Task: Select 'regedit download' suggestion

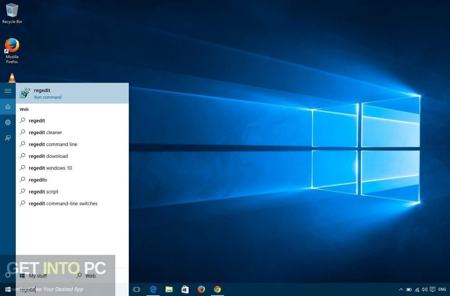Action: coord(73,156)
